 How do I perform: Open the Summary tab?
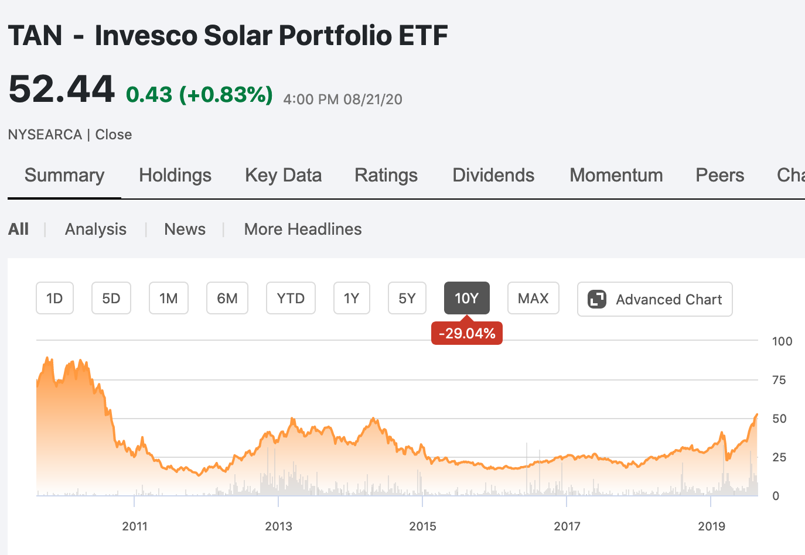(64, 175)
